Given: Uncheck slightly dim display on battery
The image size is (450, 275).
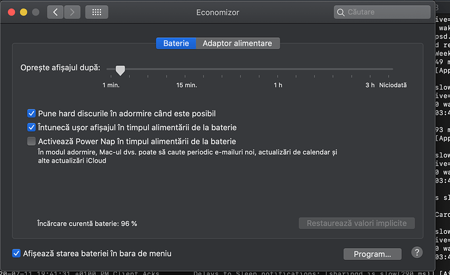Looking at the screenshot, I should pyautogui.click(x=31, y=127).
